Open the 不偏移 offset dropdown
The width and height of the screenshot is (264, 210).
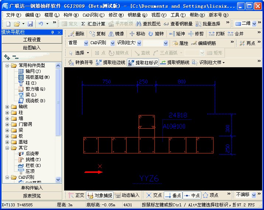254,195
